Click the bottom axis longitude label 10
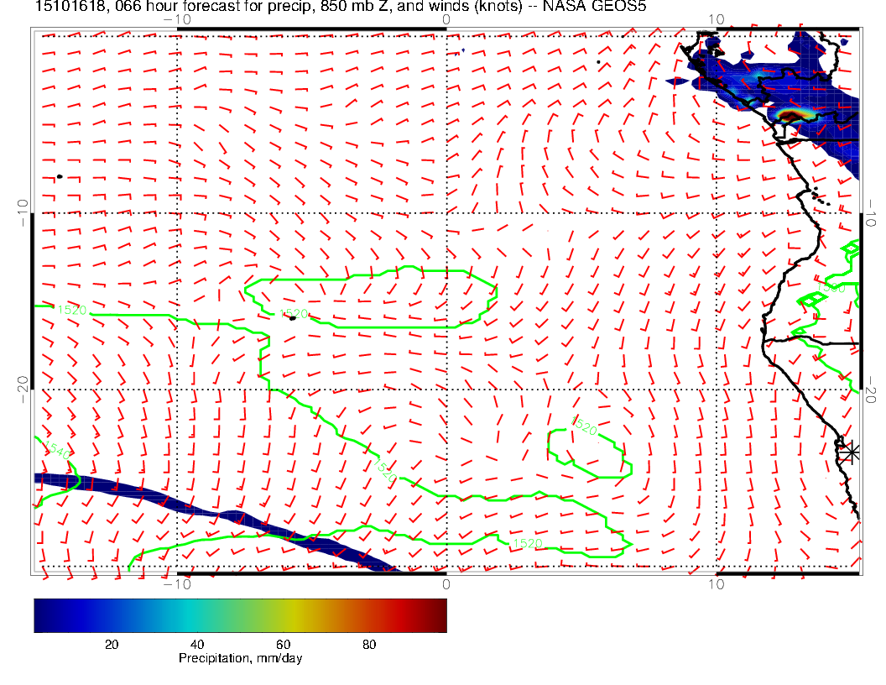Screen dimensions: 886x685 (716, 583)
